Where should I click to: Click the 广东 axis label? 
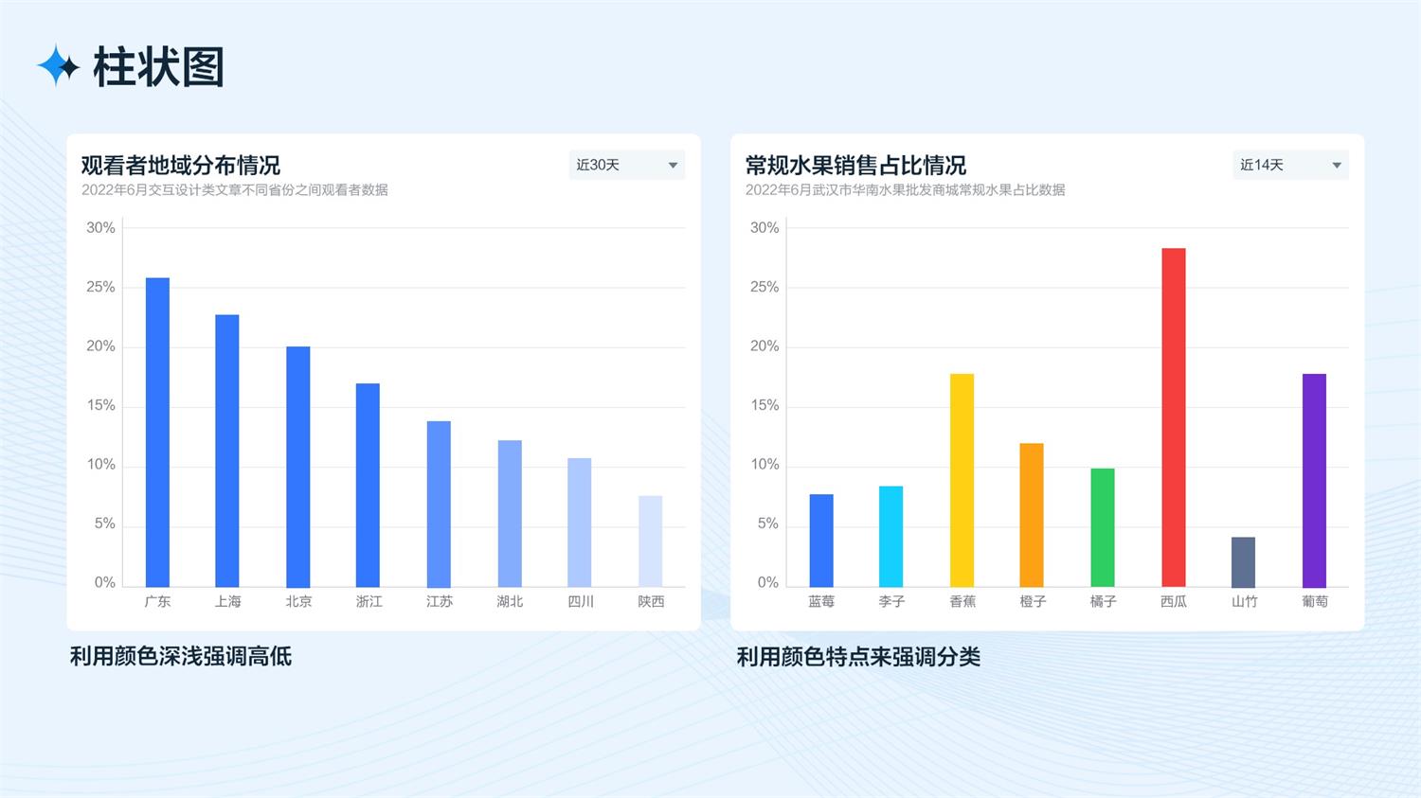(157, 602)
